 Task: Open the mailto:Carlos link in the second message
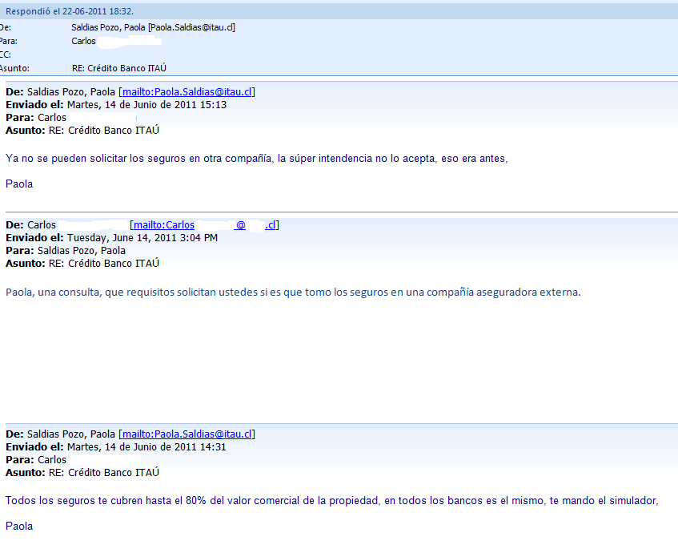click(203, 225)
